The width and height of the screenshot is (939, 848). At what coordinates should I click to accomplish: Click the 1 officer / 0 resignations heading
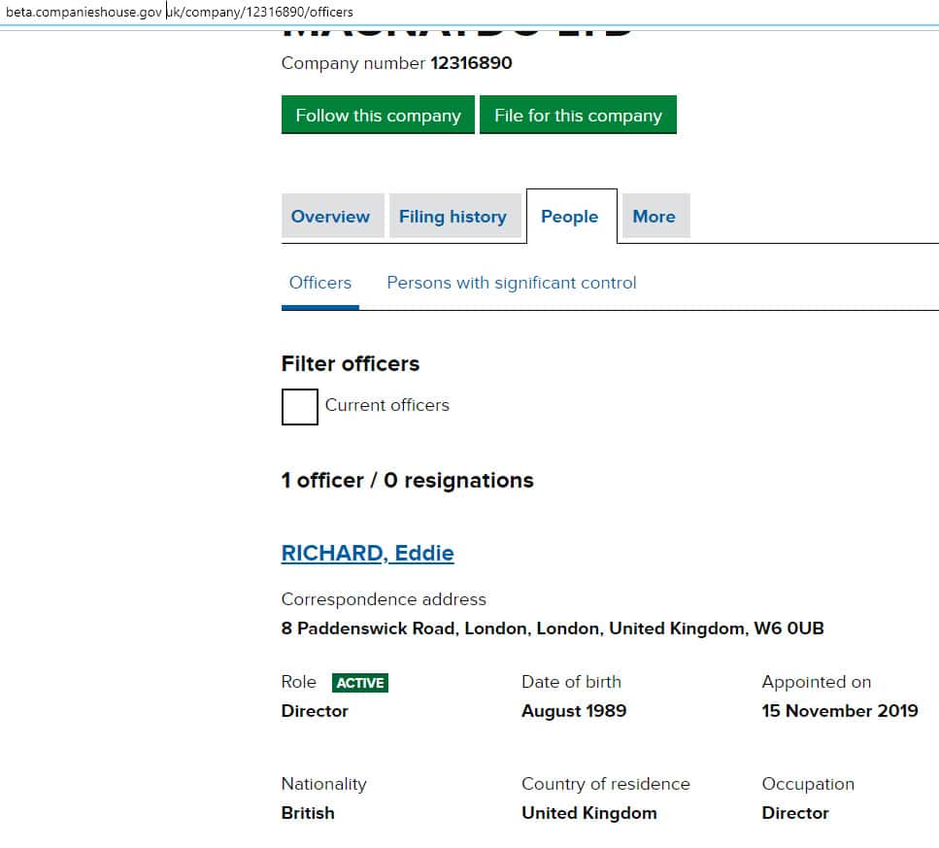click(407, 481)
